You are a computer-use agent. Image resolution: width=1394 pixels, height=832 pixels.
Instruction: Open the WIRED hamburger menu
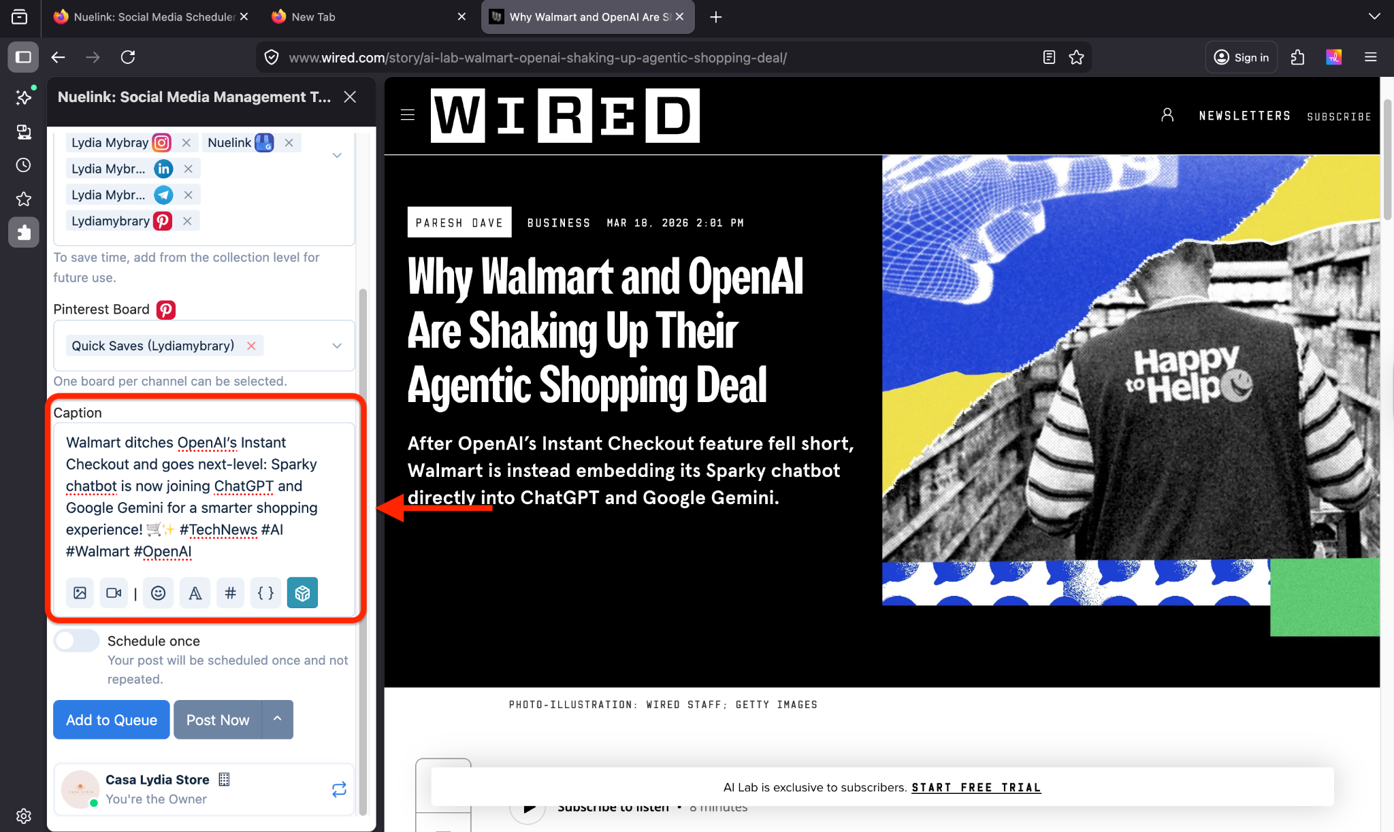click(x=408, y=115)
